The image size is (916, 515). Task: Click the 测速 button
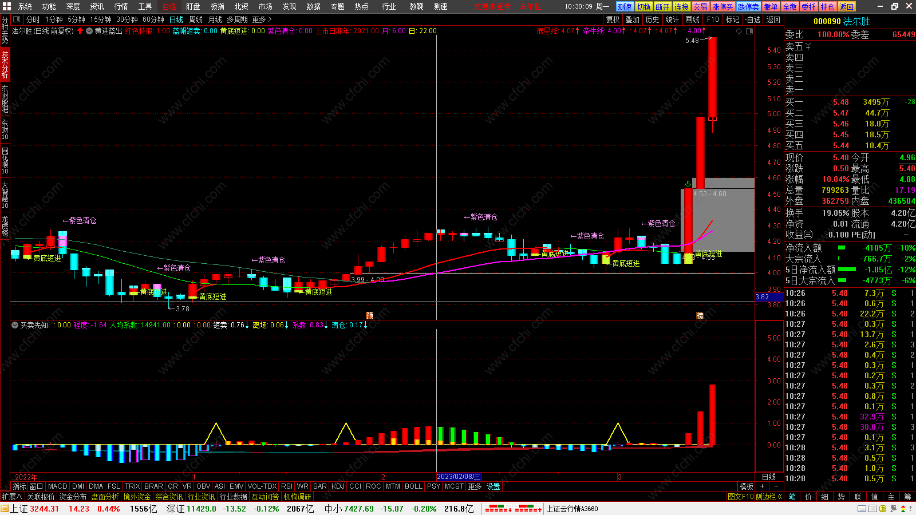pyautogui.click(x=625, y=7)
